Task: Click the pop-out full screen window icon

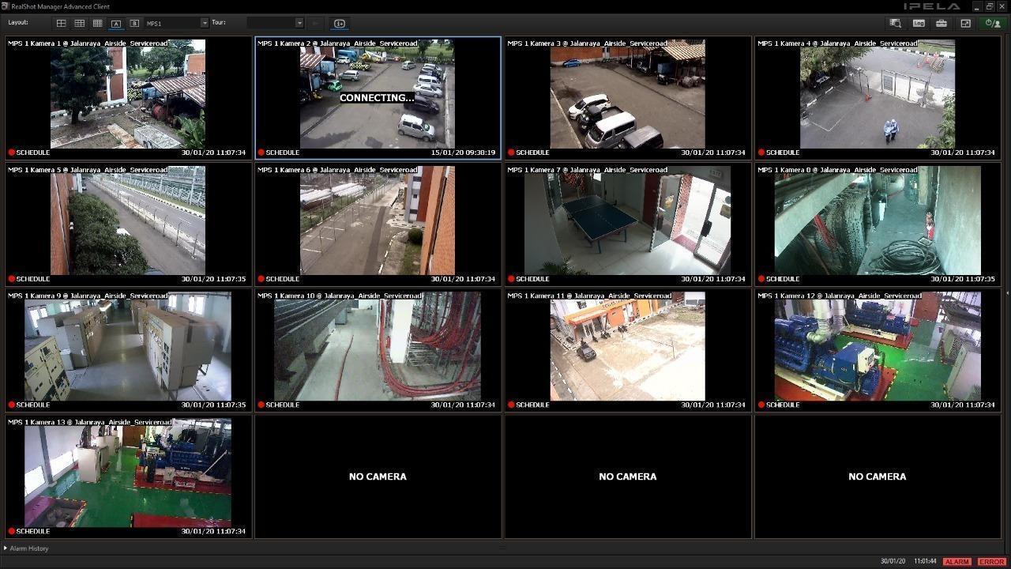Action: tap(965, 24)
